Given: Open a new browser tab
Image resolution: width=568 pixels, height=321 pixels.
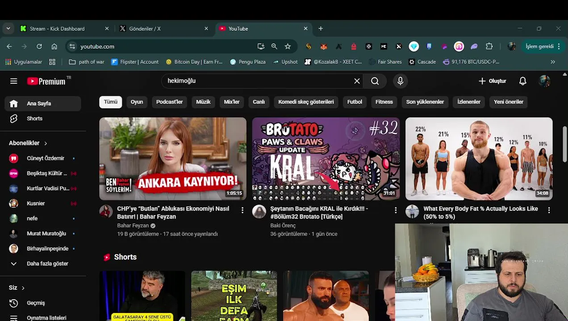Looking at the screenshot, I should [x=321, y=29].
